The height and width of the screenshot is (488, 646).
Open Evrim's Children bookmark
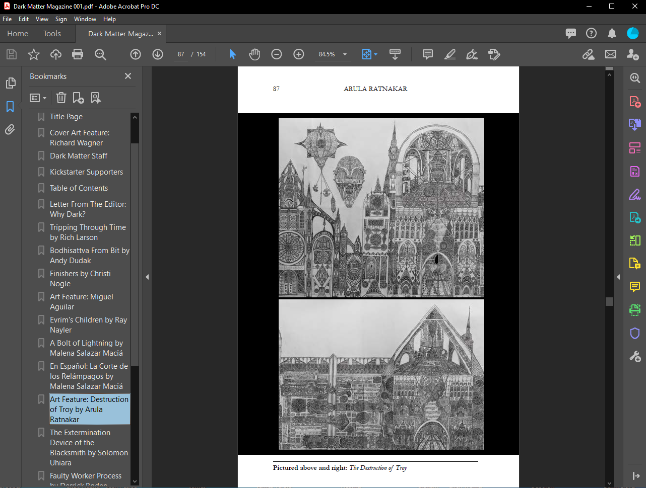pyautogui.click(x=88, y=325)
